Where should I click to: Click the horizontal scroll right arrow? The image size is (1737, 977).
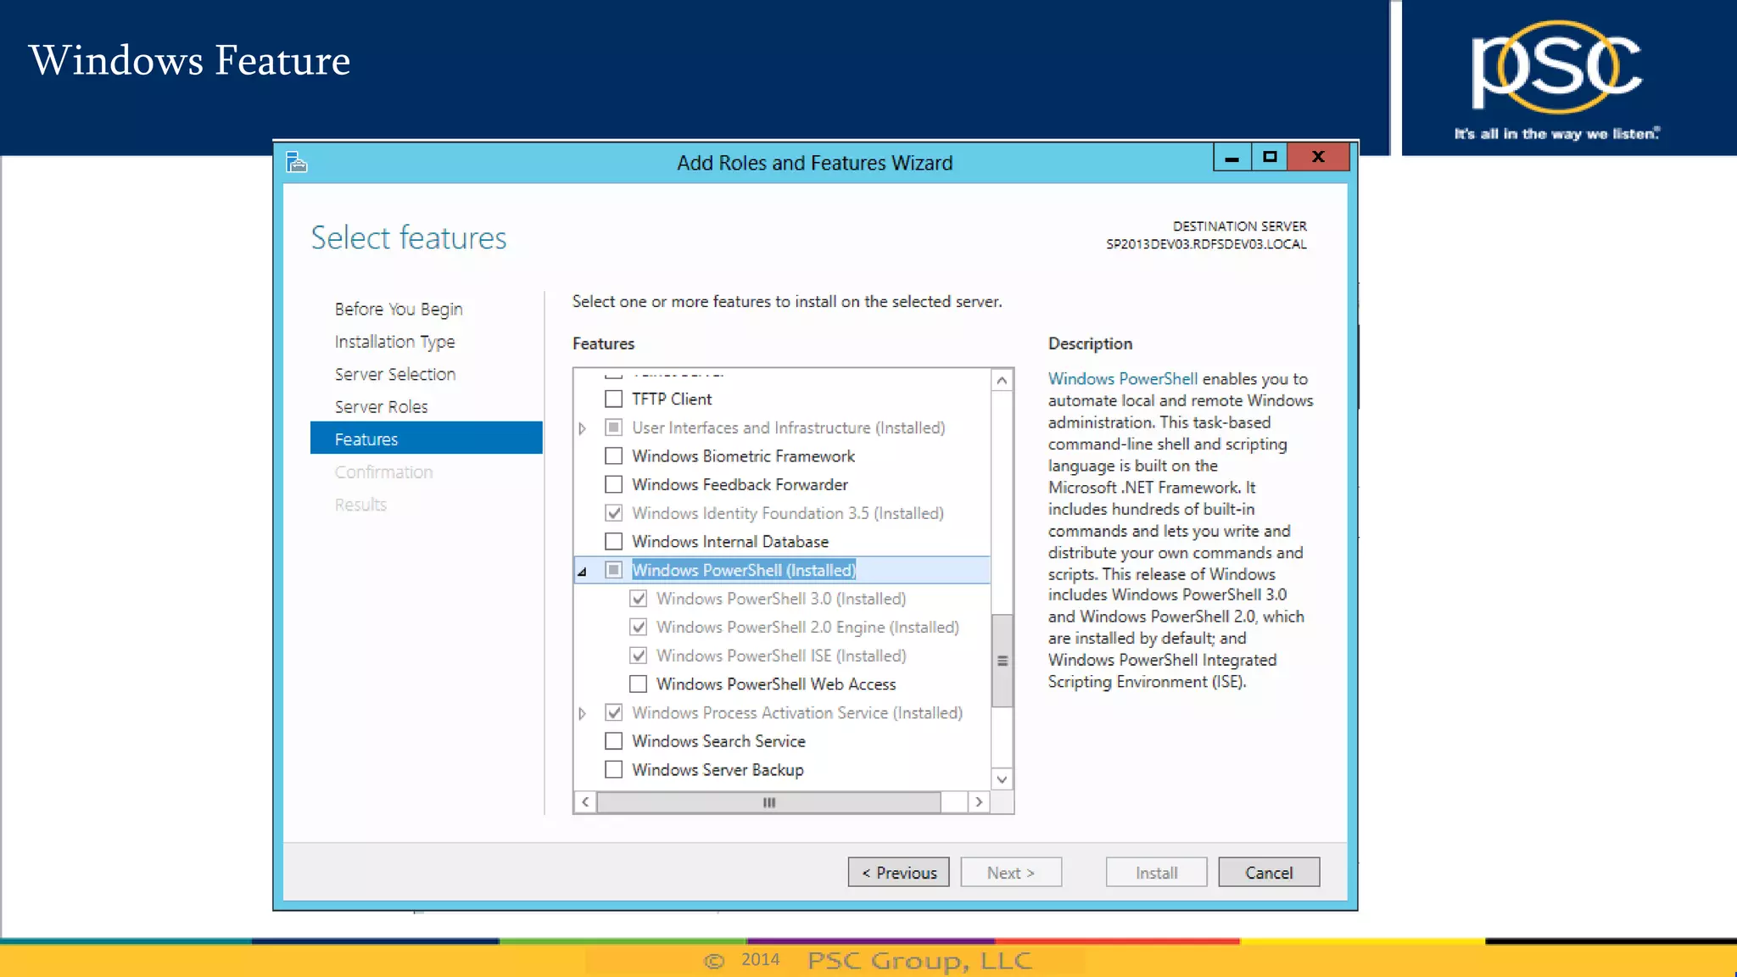coord(979,801)
